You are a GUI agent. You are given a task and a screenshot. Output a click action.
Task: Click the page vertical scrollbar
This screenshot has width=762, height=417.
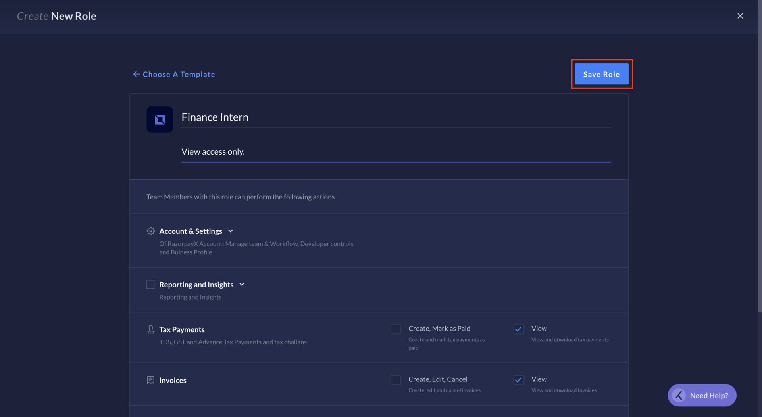(x=760, y=156)
